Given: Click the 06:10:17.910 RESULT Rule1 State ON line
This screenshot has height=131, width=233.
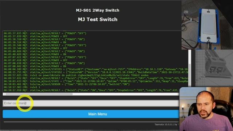Looking at the screenshot, I should [91, 90].
